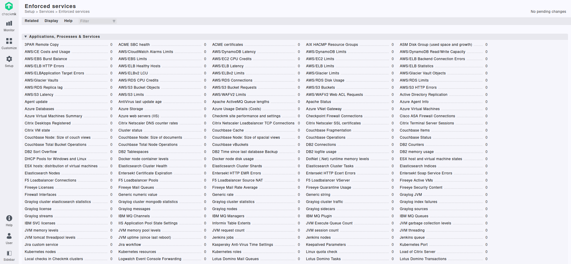Open F5 Loadbalancer Pools

(x=138, y=180)
